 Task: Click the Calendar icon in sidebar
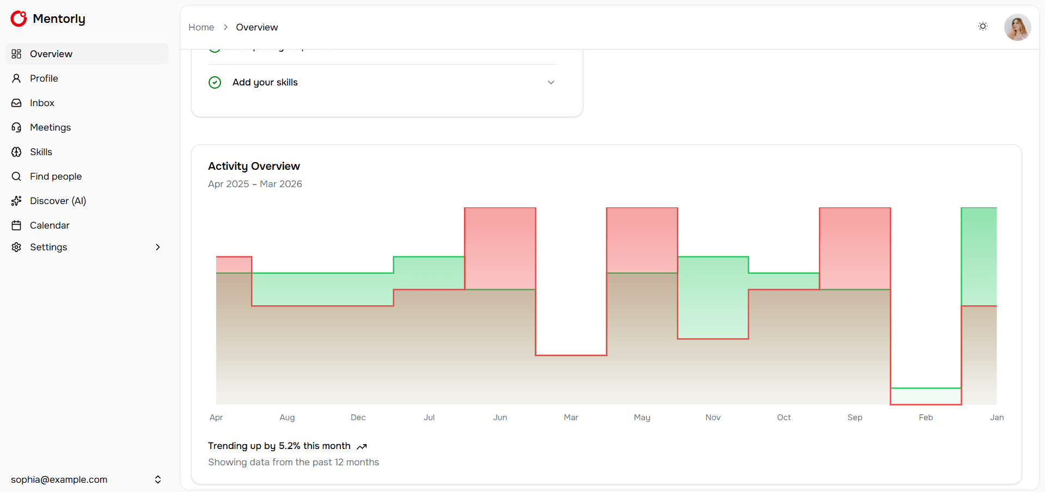[x=16, y=225]
